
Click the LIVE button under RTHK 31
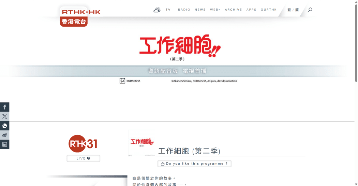pyautogui.click(x=83, y=158)
